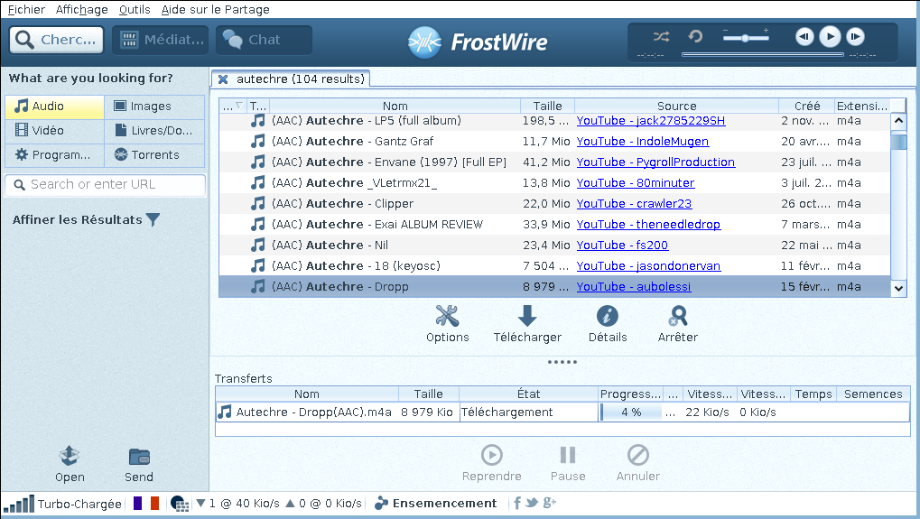Click music icon of Exai ALBUM REVIEW row
Viewport: 920px width, 519px height.
(x=257, y=225)
